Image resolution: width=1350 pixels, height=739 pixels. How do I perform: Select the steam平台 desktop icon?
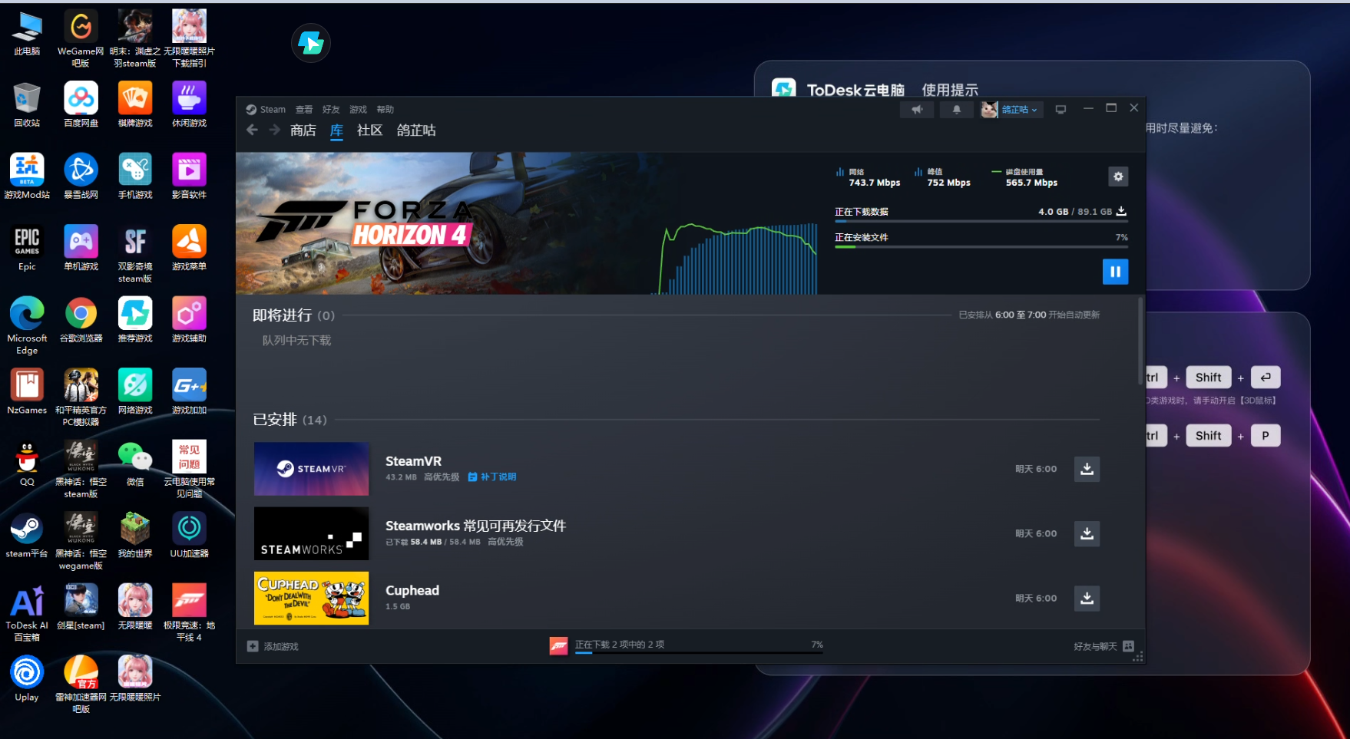click(x=27, y=536)
